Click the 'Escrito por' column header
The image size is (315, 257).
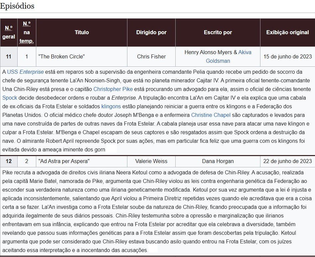tap(218, 32)
